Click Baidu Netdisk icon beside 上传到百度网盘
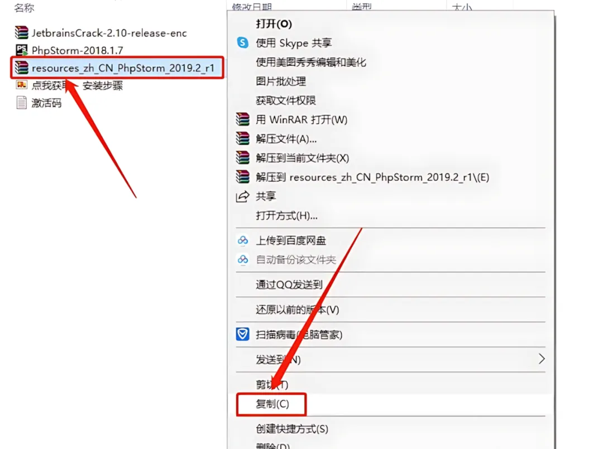Viewport: 603px width, 449px height. click(243, 240)
